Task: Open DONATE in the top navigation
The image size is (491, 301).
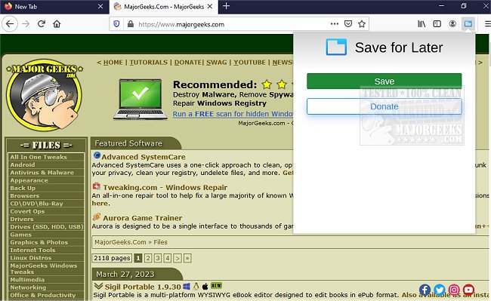Action: [x=188, y=62]
